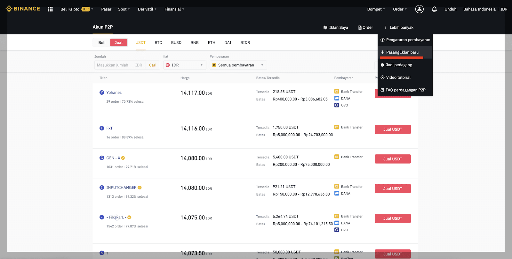512x259 pixels.
Task: Click the GEN - X avatar icon
Action: click(x=102, y=158)
